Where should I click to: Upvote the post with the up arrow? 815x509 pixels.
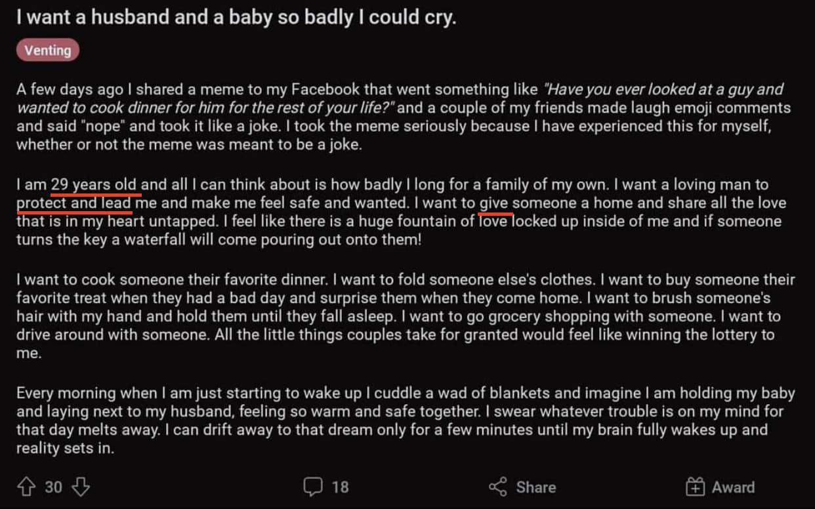pos(26,487)
